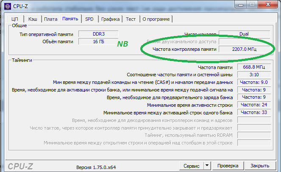Click the 668.8 МГц memory frequency value
The image size is (281, 172).
[x=254, y=67]
